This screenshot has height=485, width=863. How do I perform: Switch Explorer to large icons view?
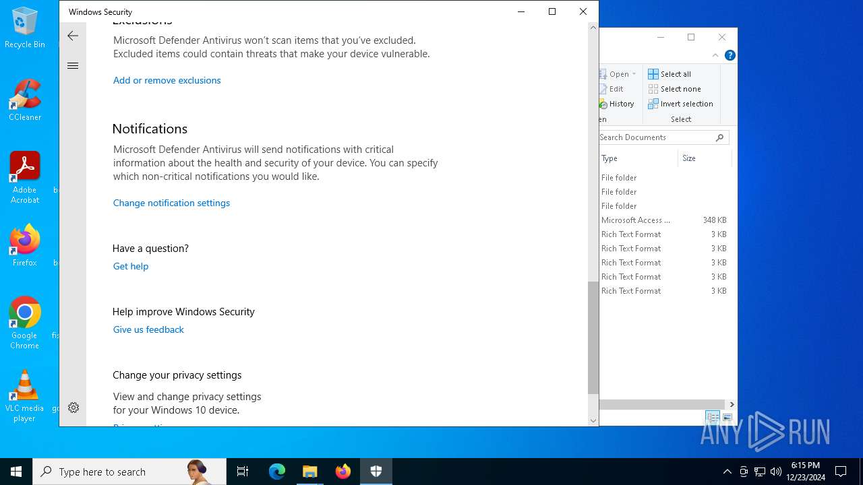coord(727,418)
